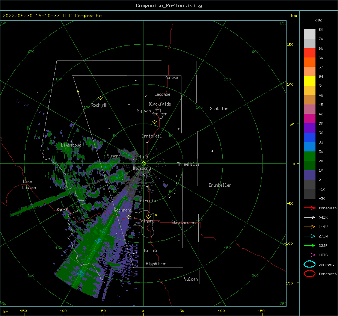338x316 pixels.
Task: Select the blue 33-36 dBZ swatch
Action: pyautogui.click(x=309, y=138)
